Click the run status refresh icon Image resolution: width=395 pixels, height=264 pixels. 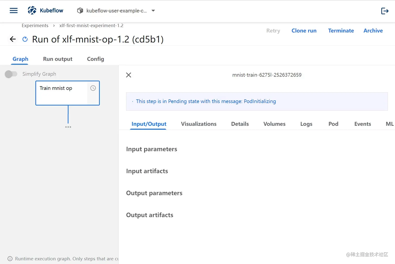point(25,39)
